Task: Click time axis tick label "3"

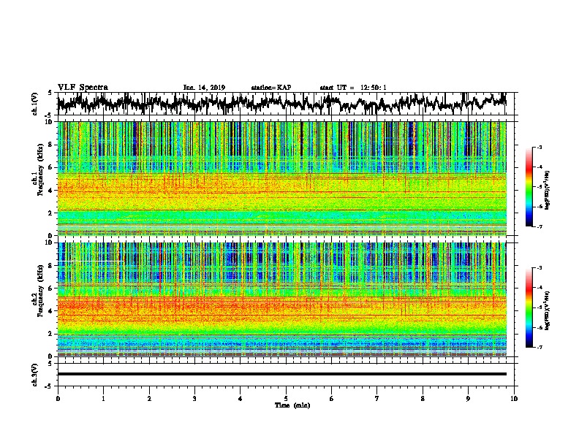Action: pos(194,399)
